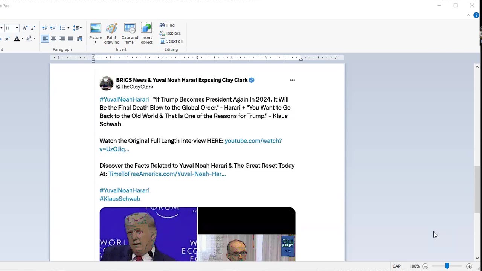Image resolution: width=482 pixels, height=271 pixels.
Task: Click the first #YuvalNoahHarari hashtag
Action: coord(124,99)
